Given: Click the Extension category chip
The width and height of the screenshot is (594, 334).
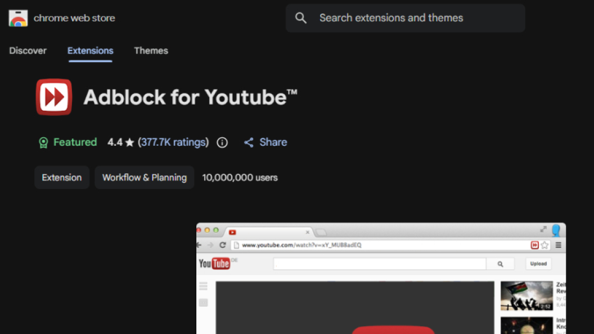Looking at the screenshot, I should pyautogui.click(x=62, y=177).
